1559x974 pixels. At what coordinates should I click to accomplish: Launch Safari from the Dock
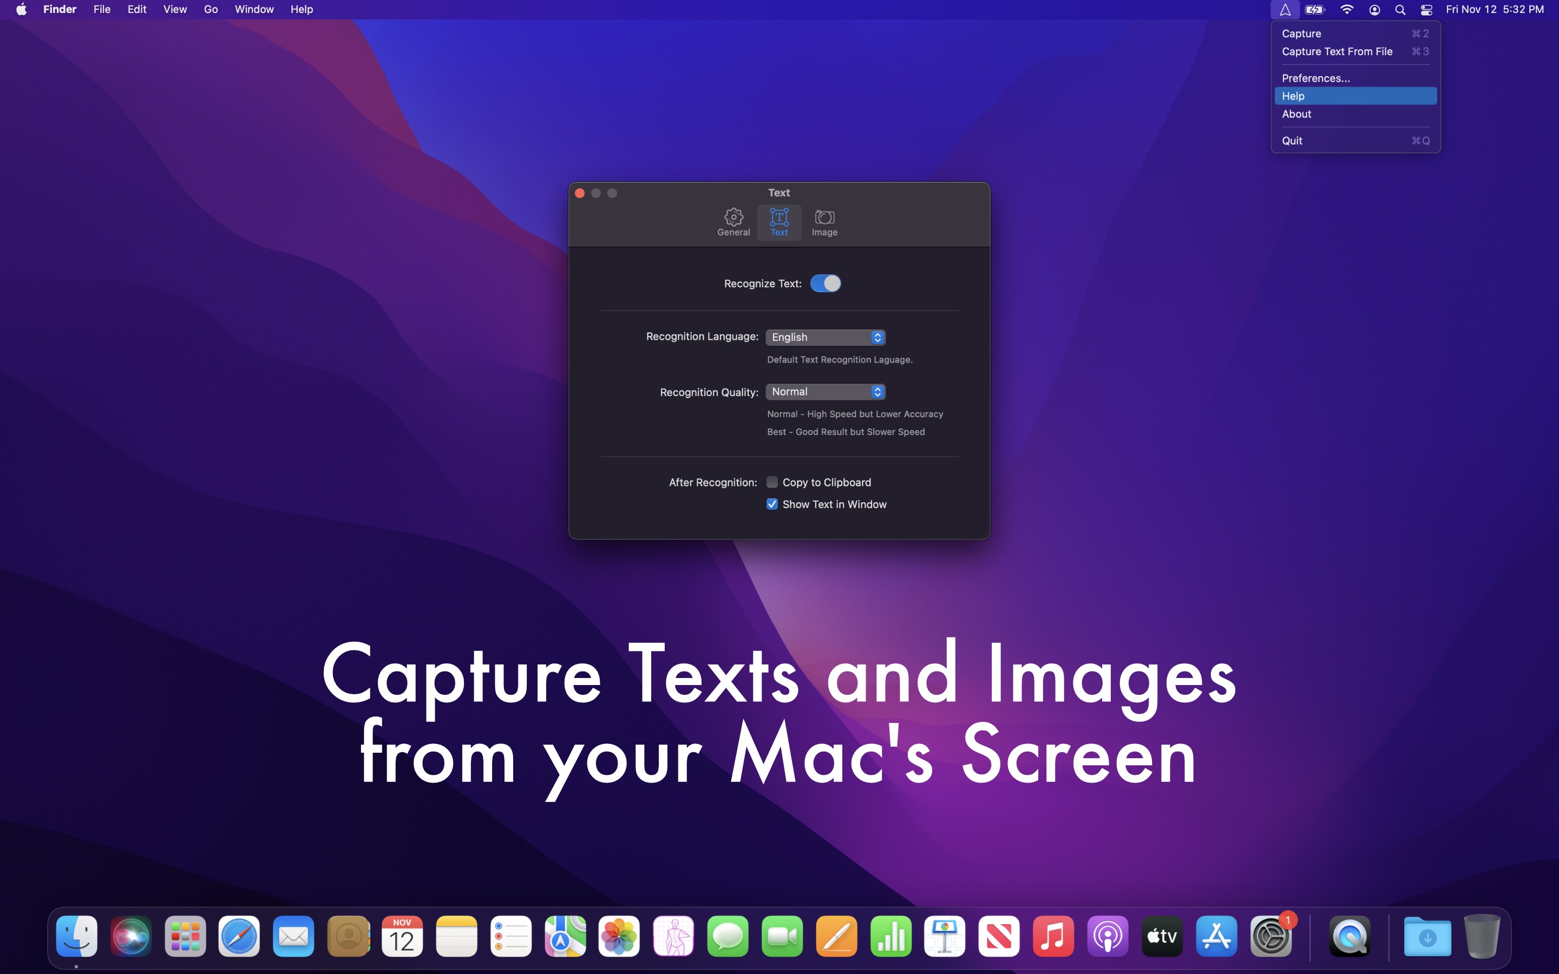(x=239, y=936)
